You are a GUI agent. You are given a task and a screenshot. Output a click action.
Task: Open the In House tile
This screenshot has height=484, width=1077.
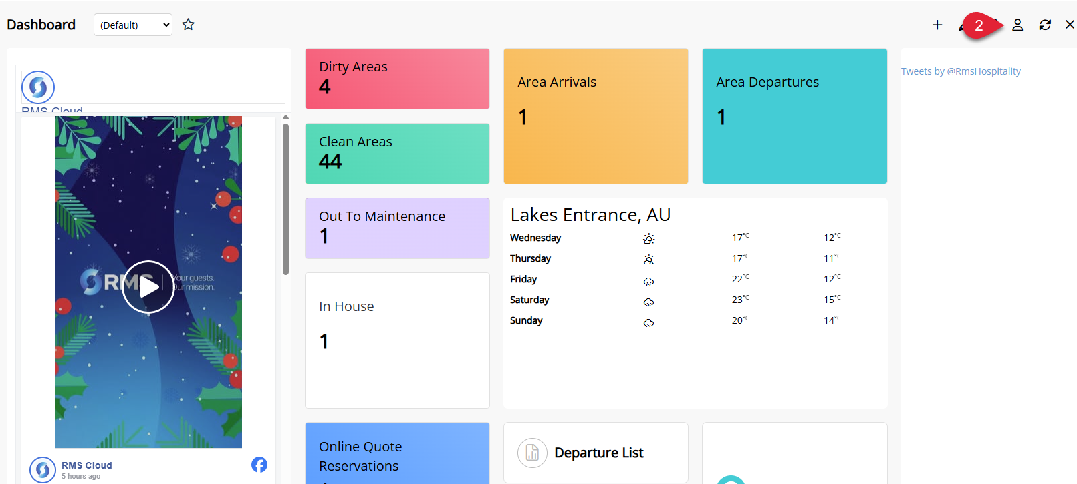click(397, 340)
